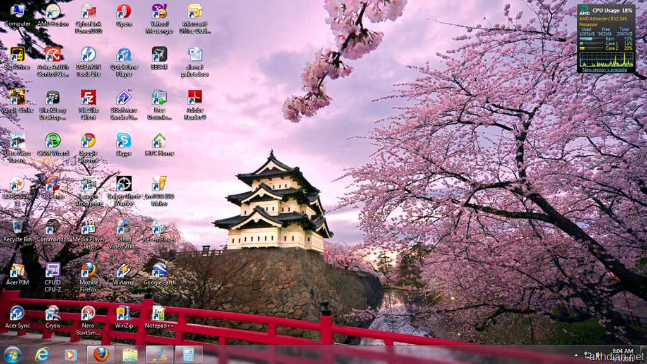Click the CPUID CPU-Z shortcut

53,270
